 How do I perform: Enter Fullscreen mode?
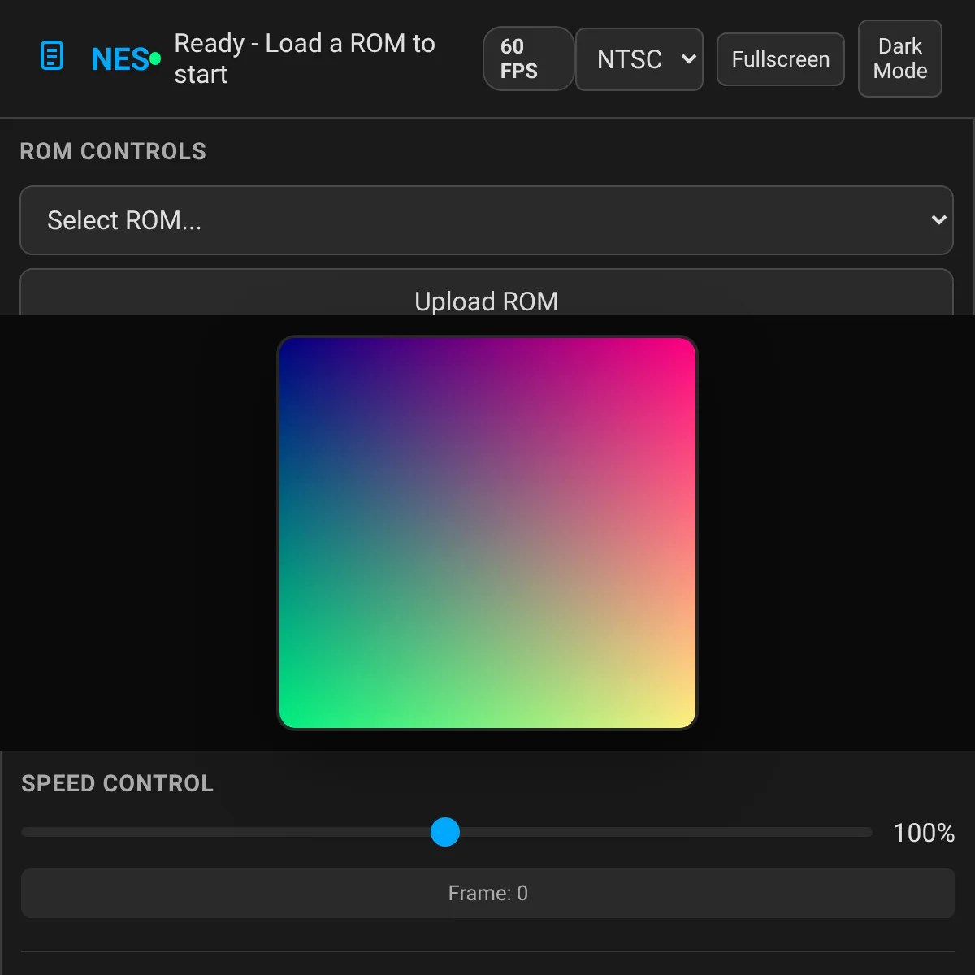coord(780,59)
